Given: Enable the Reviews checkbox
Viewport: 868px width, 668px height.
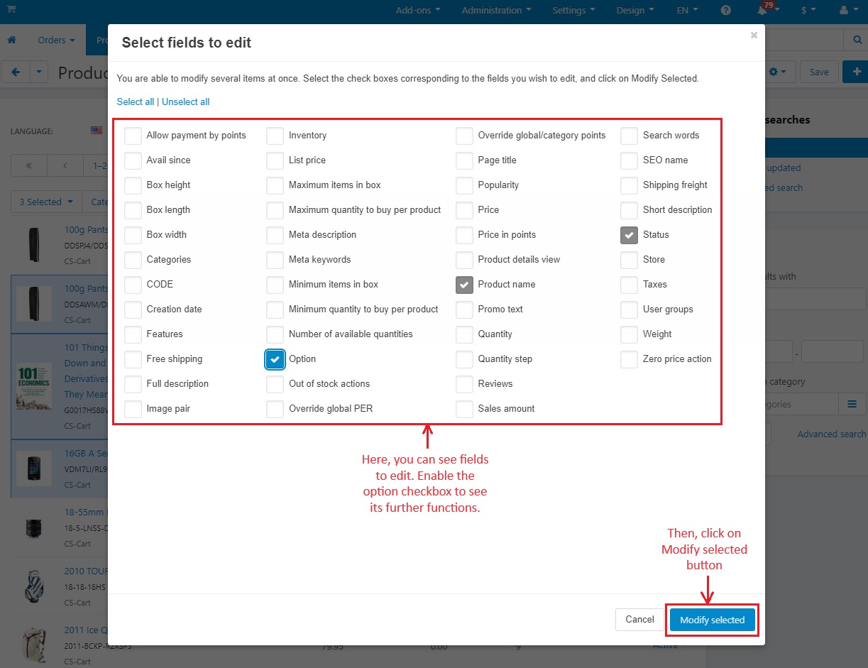Looking at the screenshot, I should click(x=464, y=384).
